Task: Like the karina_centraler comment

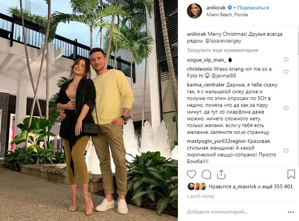Action: point(286,108)
